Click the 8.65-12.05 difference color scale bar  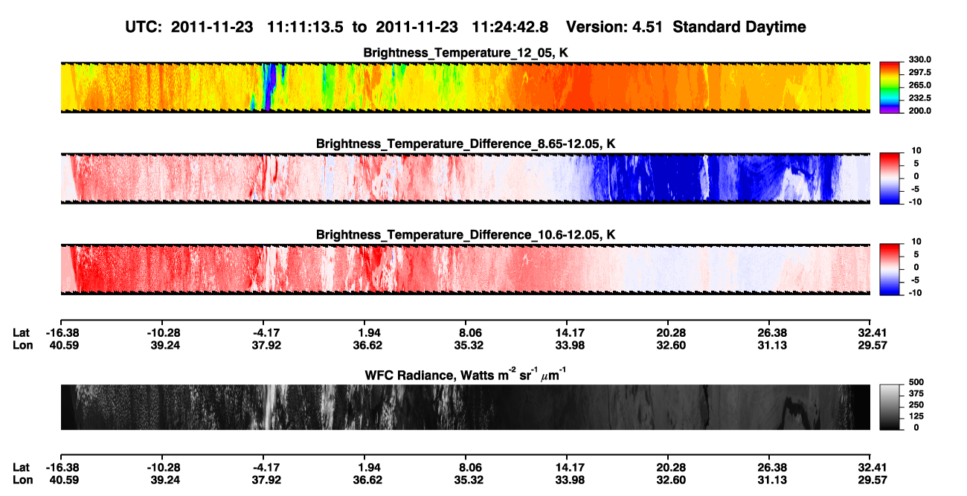[x=890, y=177]
